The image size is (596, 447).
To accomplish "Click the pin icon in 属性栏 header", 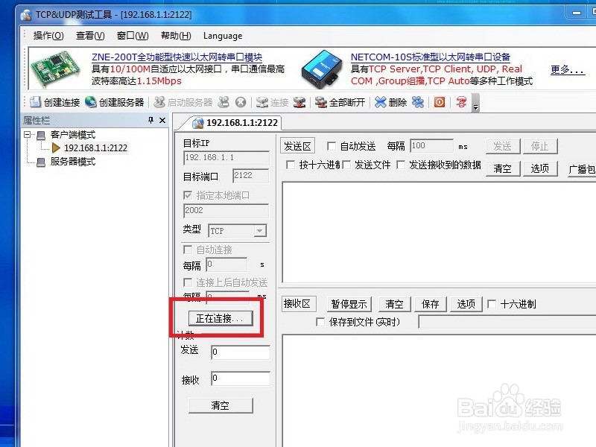I will click(x=150, y=120).
